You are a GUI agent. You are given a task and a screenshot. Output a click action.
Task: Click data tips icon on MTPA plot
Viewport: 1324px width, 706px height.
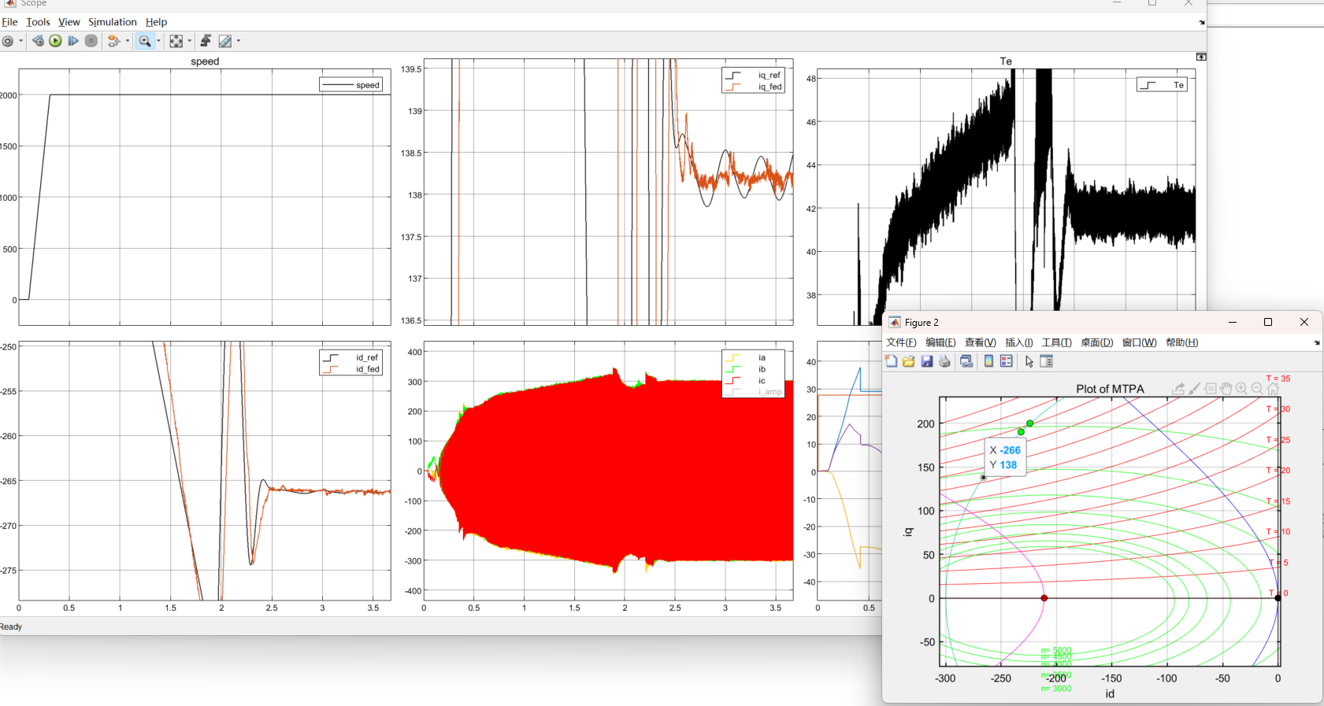pyautogui.click(x=1211, y=389)
